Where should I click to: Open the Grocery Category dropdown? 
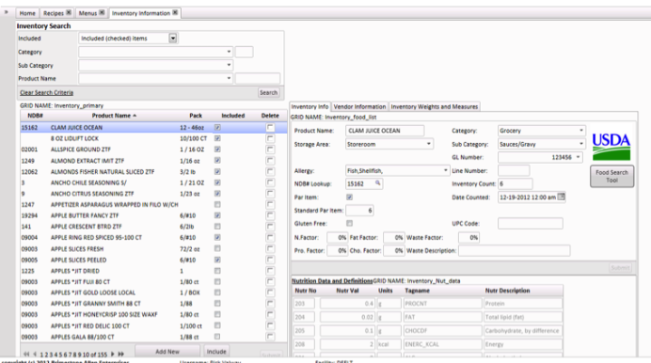580,131
